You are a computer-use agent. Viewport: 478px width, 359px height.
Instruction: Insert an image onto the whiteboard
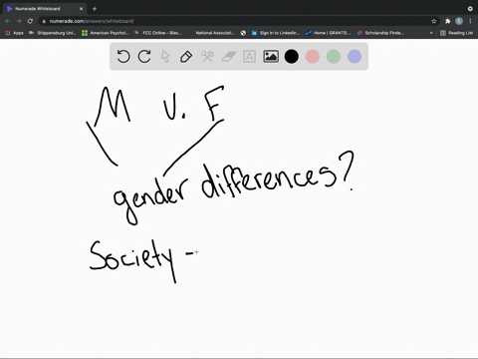(x=271, y=57)
